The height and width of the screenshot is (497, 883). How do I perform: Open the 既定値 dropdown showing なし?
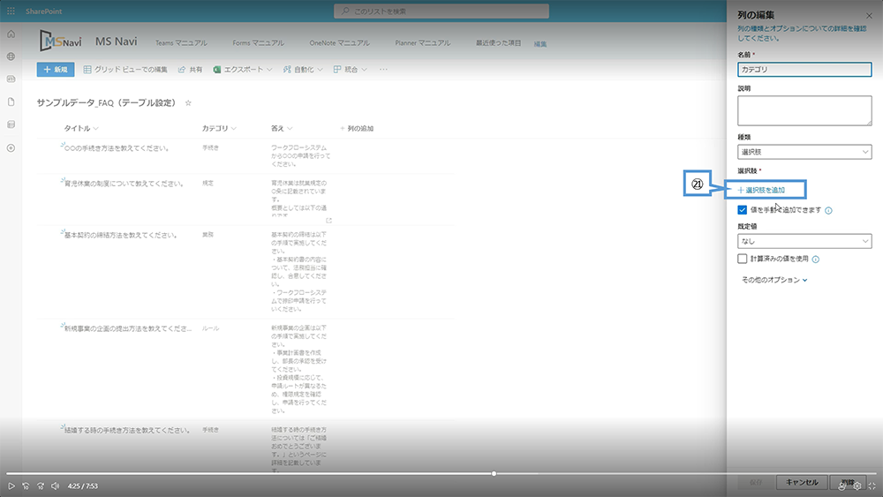[804, 240]
